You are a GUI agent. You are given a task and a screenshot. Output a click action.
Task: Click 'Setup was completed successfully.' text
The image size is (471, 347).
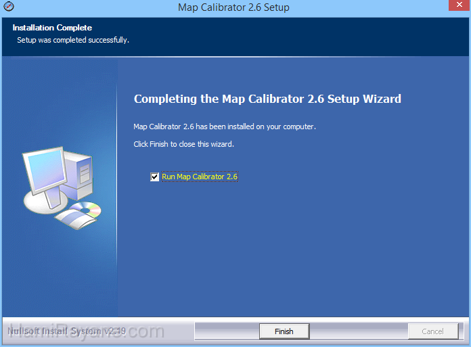73,40
